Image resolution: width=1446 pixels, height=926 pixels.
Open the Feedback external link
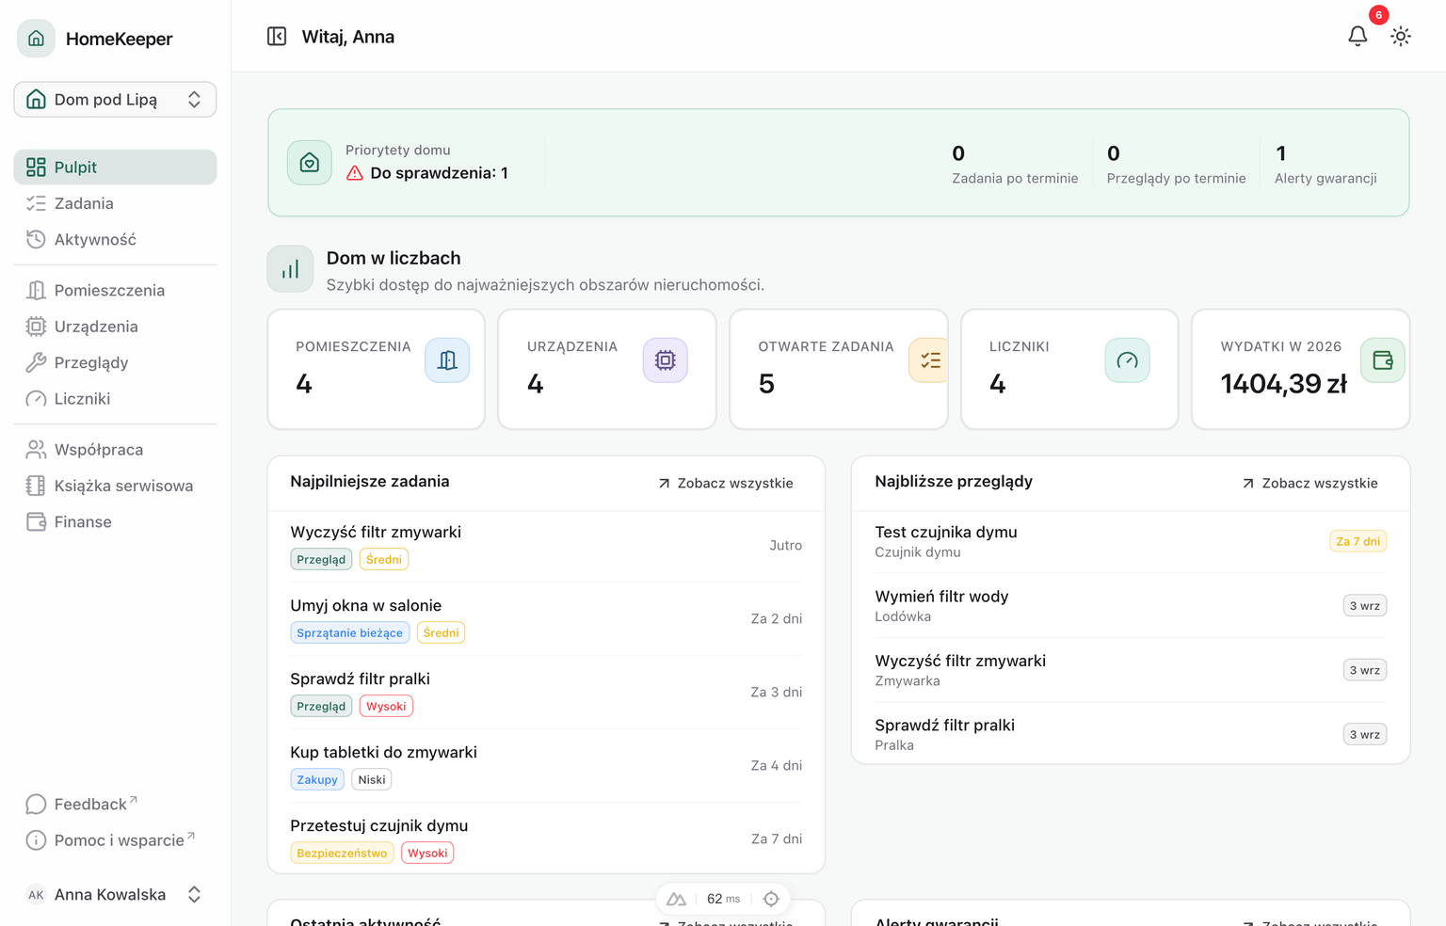click(115, 805)
